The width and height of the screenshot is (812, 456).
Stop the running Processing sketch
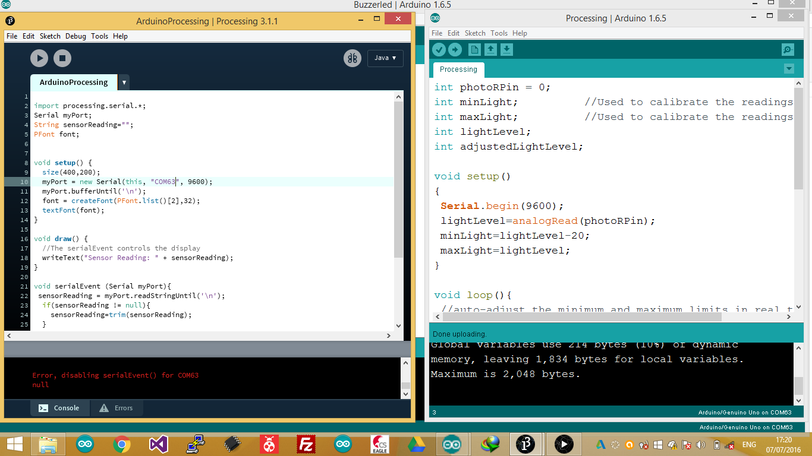tap(62, 58)
